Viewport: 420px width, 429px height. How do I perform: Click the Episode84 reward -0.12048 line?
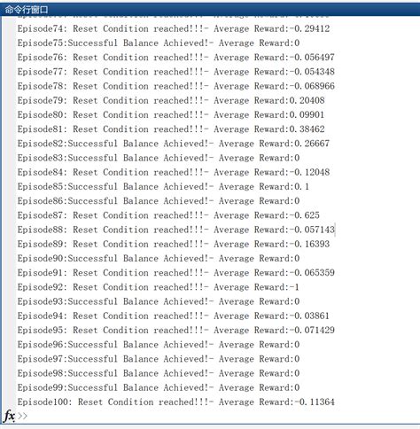point(174,172)
